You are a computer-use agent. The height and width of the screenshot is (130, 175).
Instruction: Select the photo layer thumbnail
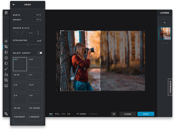coord(165,33)
